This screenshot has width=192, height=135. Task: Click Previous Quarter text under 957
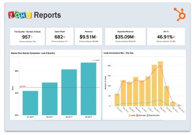(28, 41)
